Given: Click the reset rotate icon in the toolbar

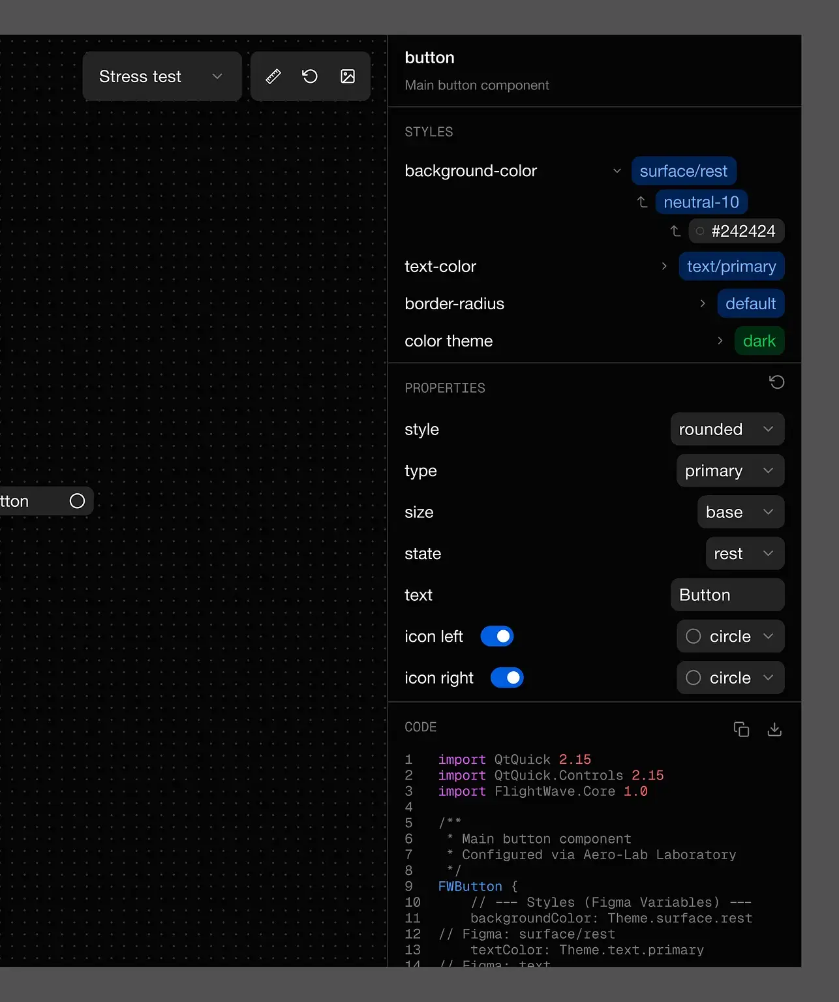Looking at the screenshot, I should tap(310, 76).
